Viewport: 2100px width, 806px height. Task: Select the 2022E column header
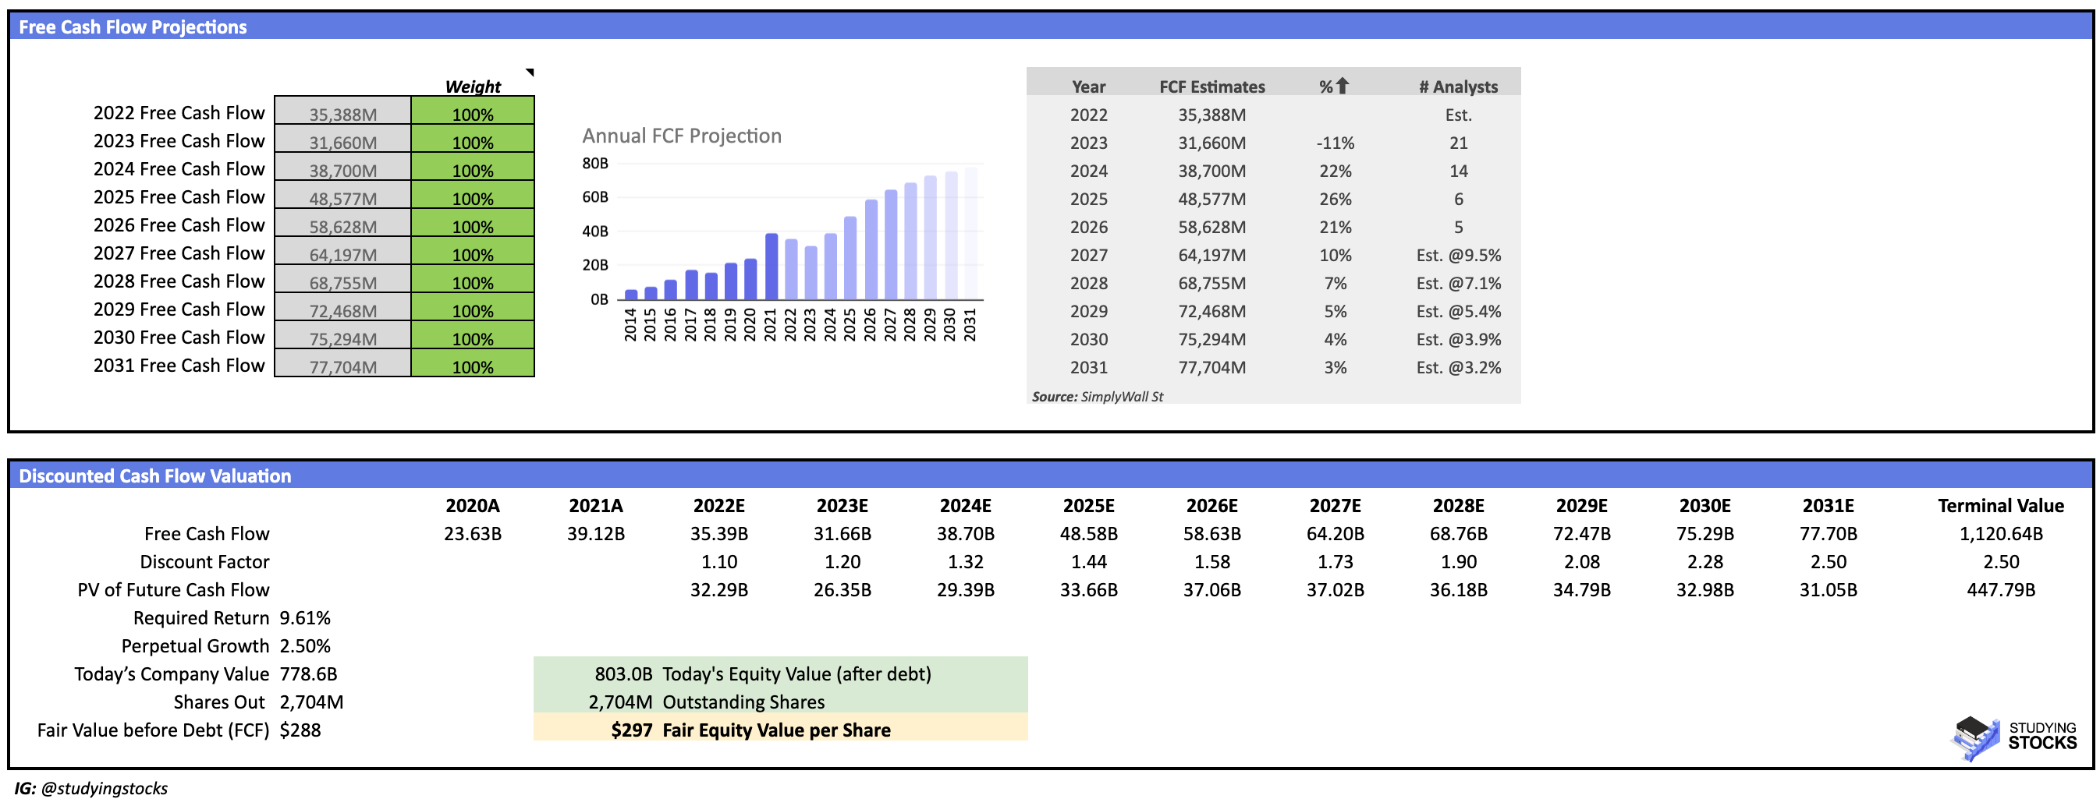click(720, 505)
